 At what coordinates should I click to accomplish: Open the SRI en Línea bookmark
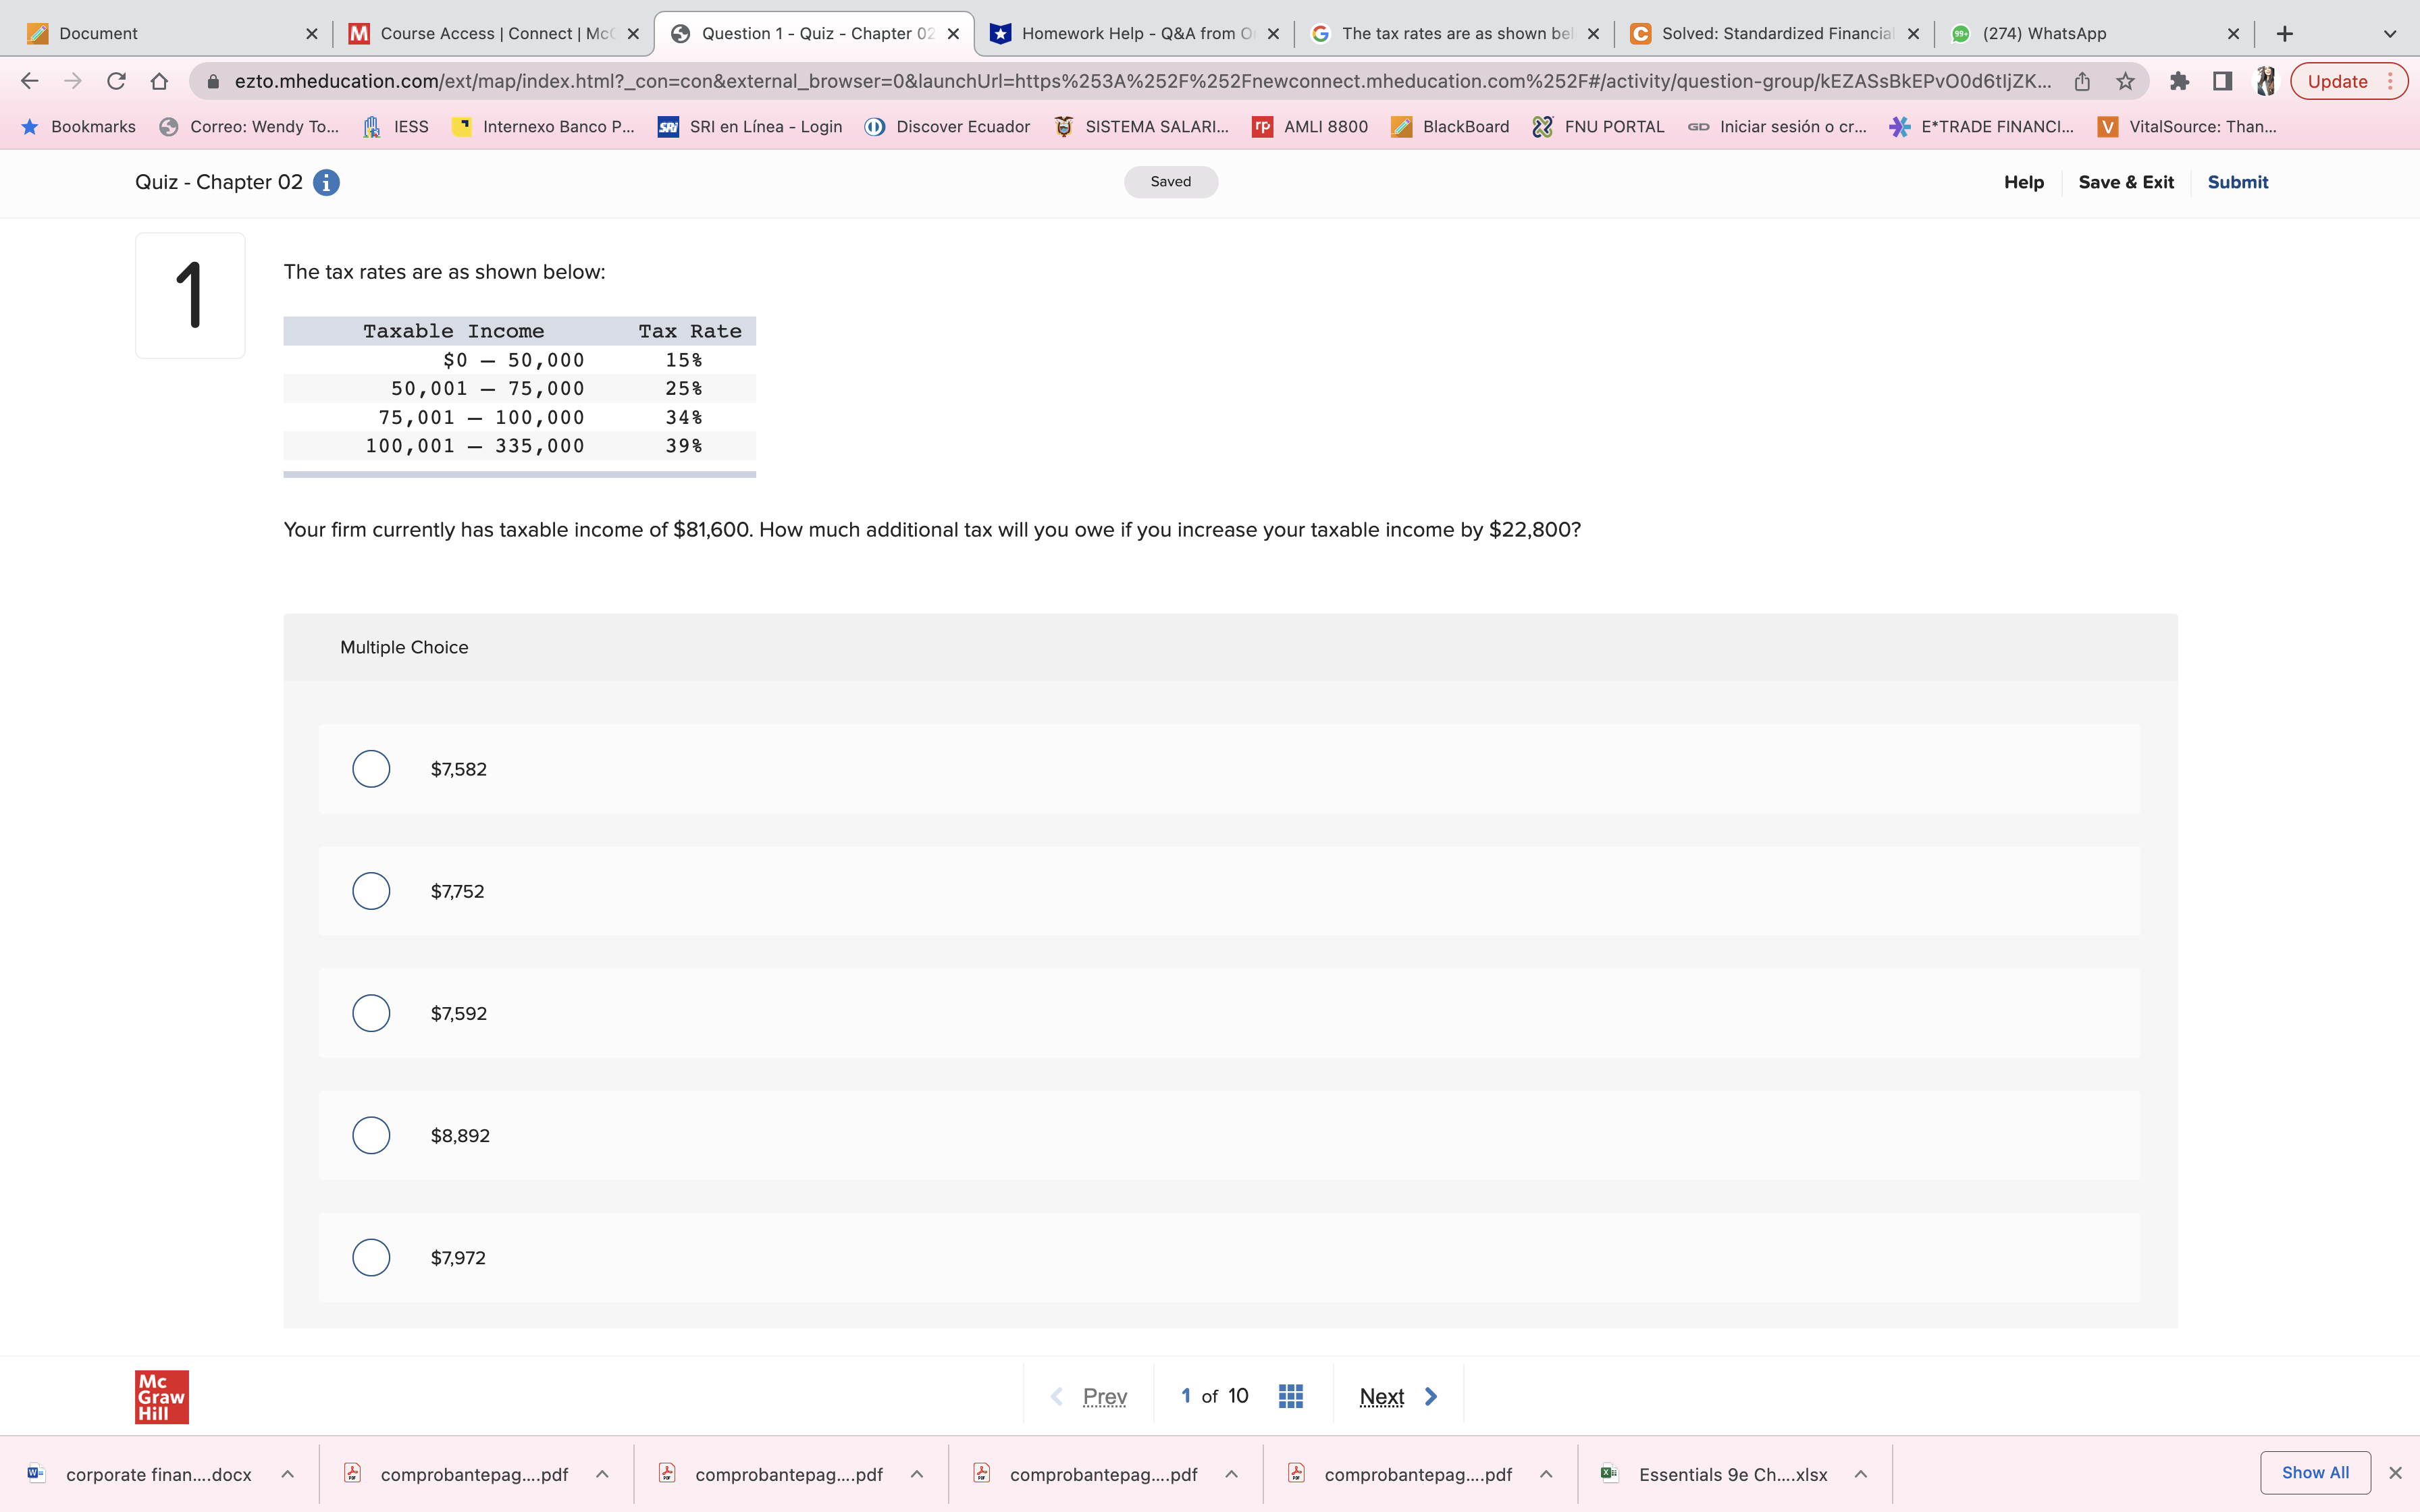pyautogui.click(x=748, y=126)
